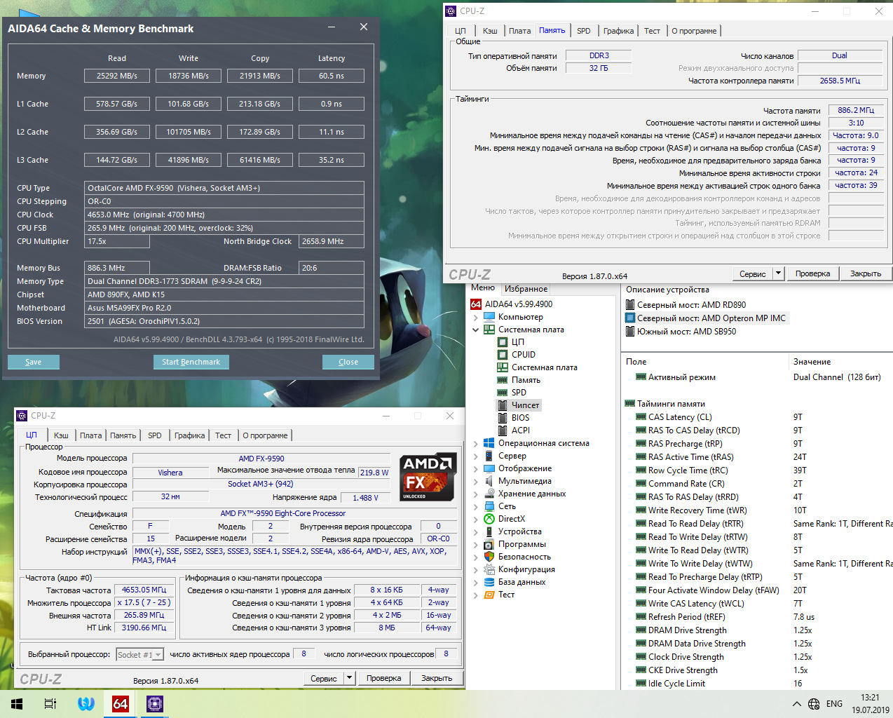Image resolution: width=893 pixels, height=718 pixels.
Task: Switch to SPD tab in upper CPU-Z
Action: [x=583, y=31]
